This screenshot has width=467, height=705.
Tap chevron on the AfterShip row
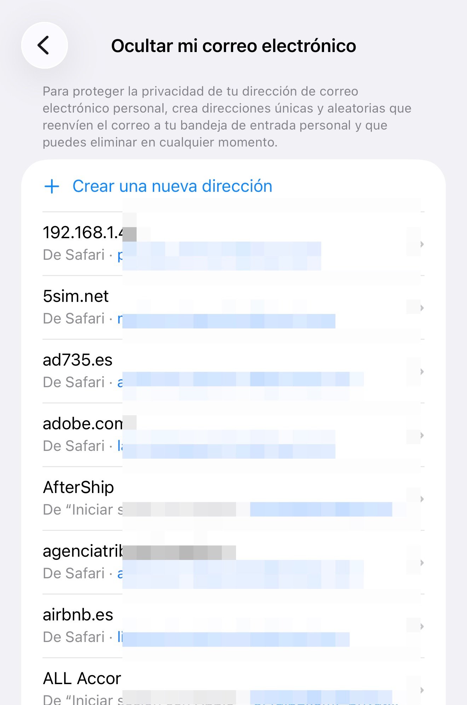click(x=422, y=499)
